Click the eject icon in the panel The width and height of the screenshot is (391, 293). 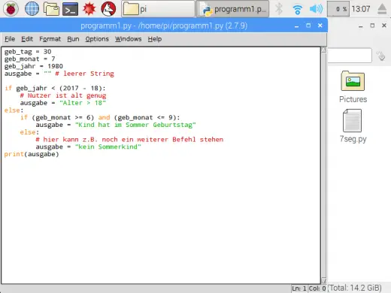pos(382,9)
